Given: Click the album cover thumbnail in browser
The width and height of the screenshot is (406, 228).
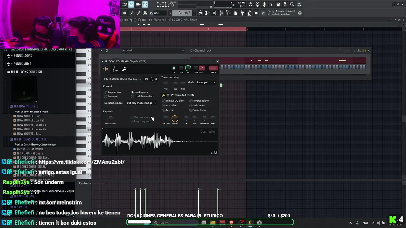Looking at the screenshot, I should 24,89.
